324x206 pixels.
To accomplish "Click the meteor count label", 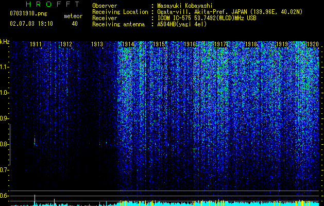I will point(73,16).
